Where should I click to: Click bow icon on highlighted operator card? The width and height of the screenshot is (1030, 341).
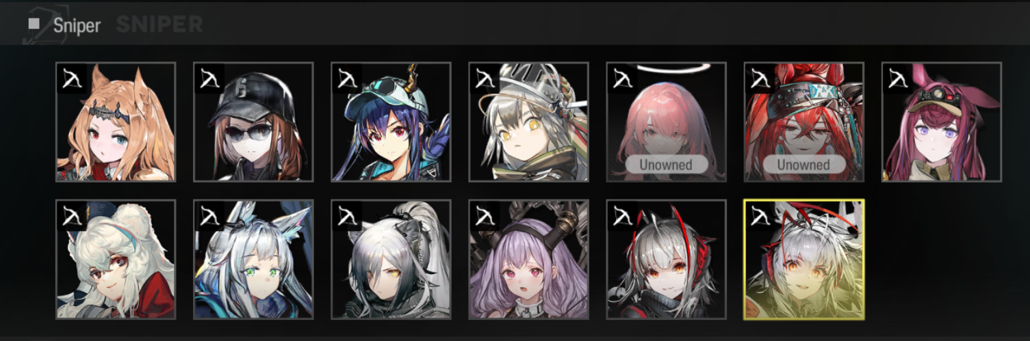[x=760, y=216]
